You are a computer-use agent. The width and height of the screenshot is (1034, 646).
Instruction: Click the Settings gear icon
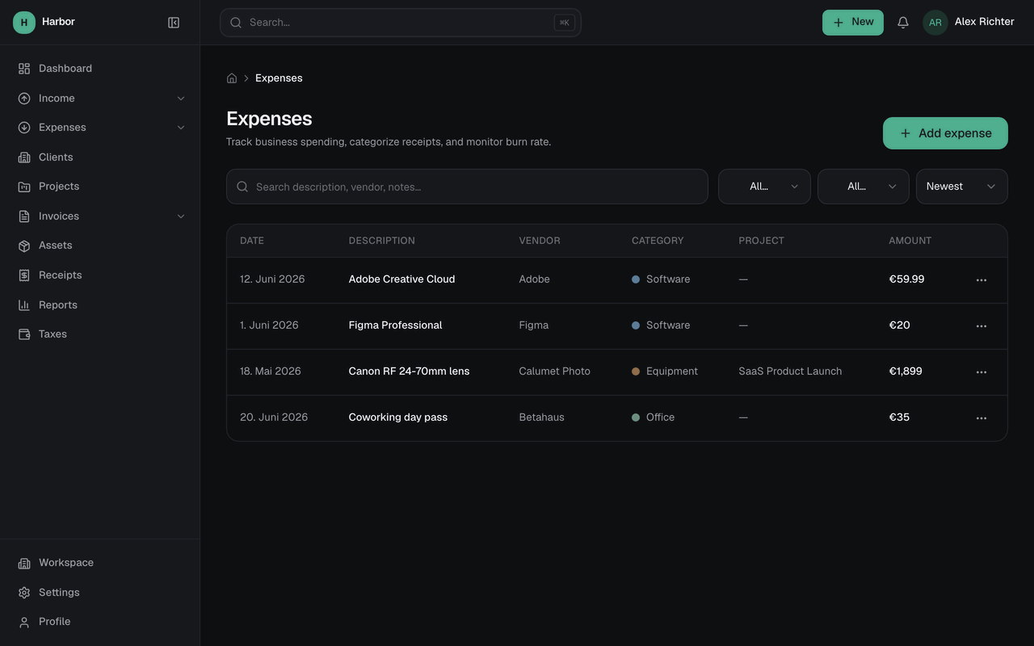(24, 593)
